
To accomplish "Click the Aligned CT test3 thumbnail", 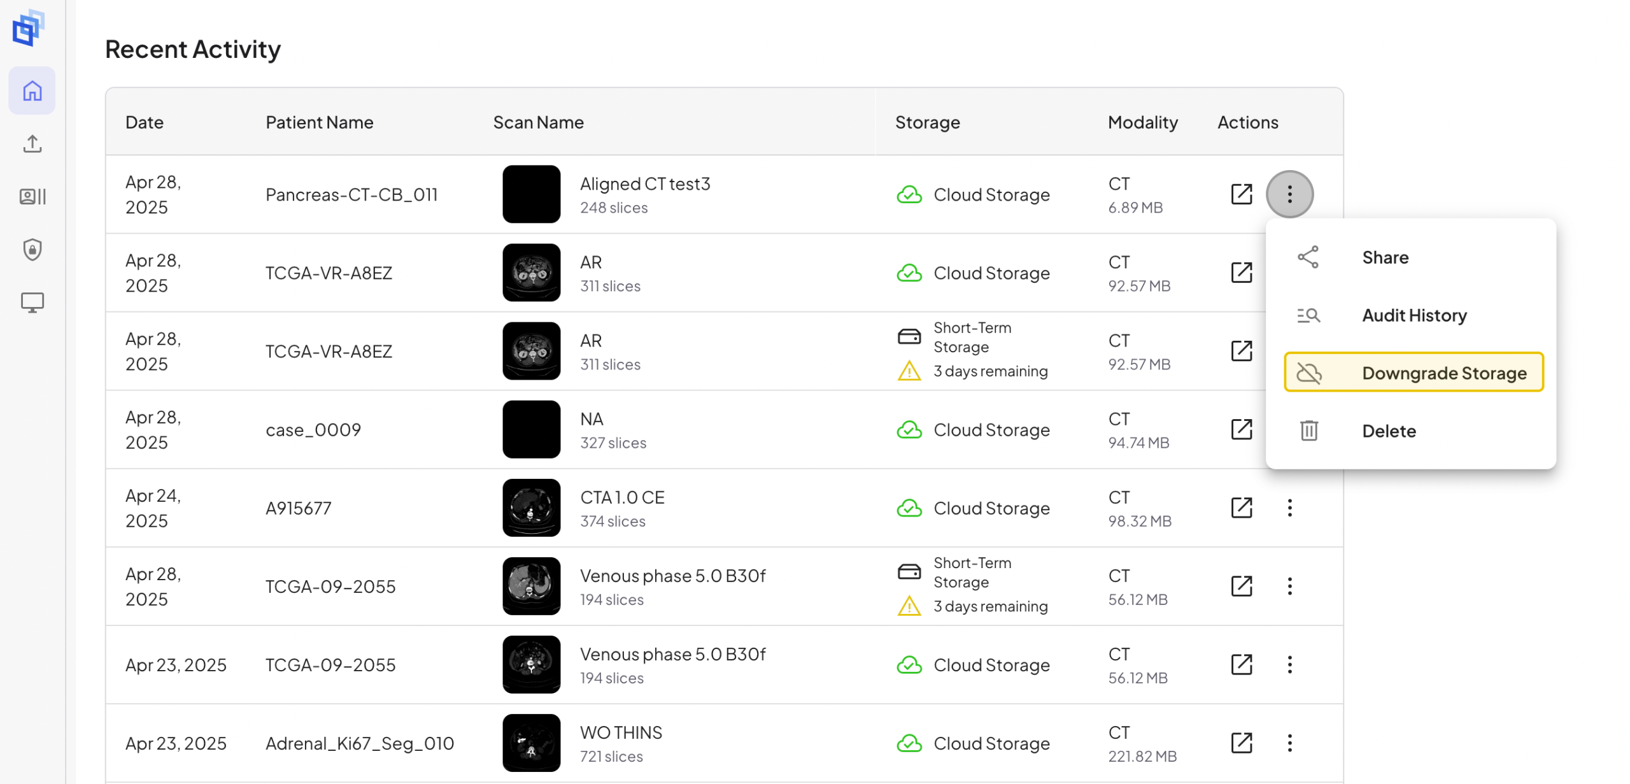I will point(531,194).
